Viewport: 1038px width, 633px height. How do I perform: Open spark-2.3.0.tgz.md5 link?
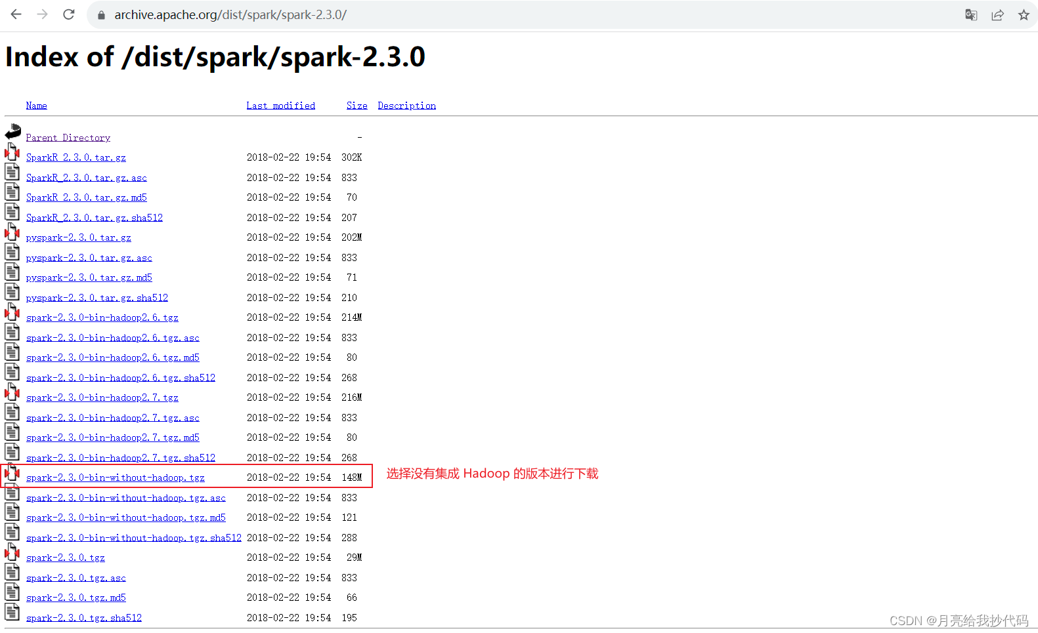tap(76, 598)
